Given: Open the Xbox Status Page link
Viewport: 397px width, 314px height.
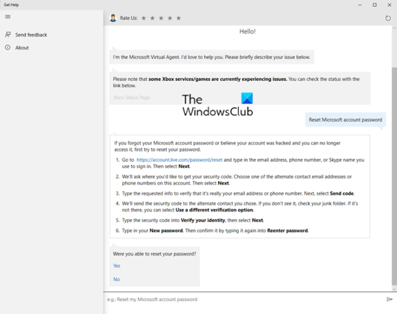Looking at the screenshot, I should [x=132, y=97].
